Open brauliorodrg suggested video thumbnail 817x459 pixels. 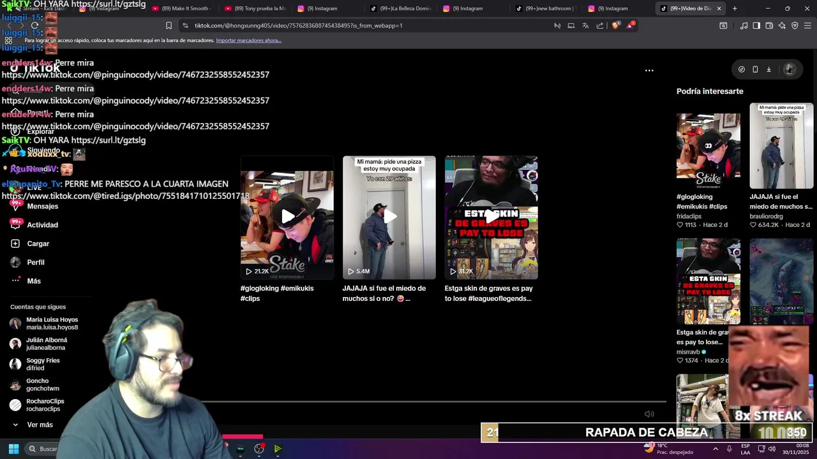781,146
